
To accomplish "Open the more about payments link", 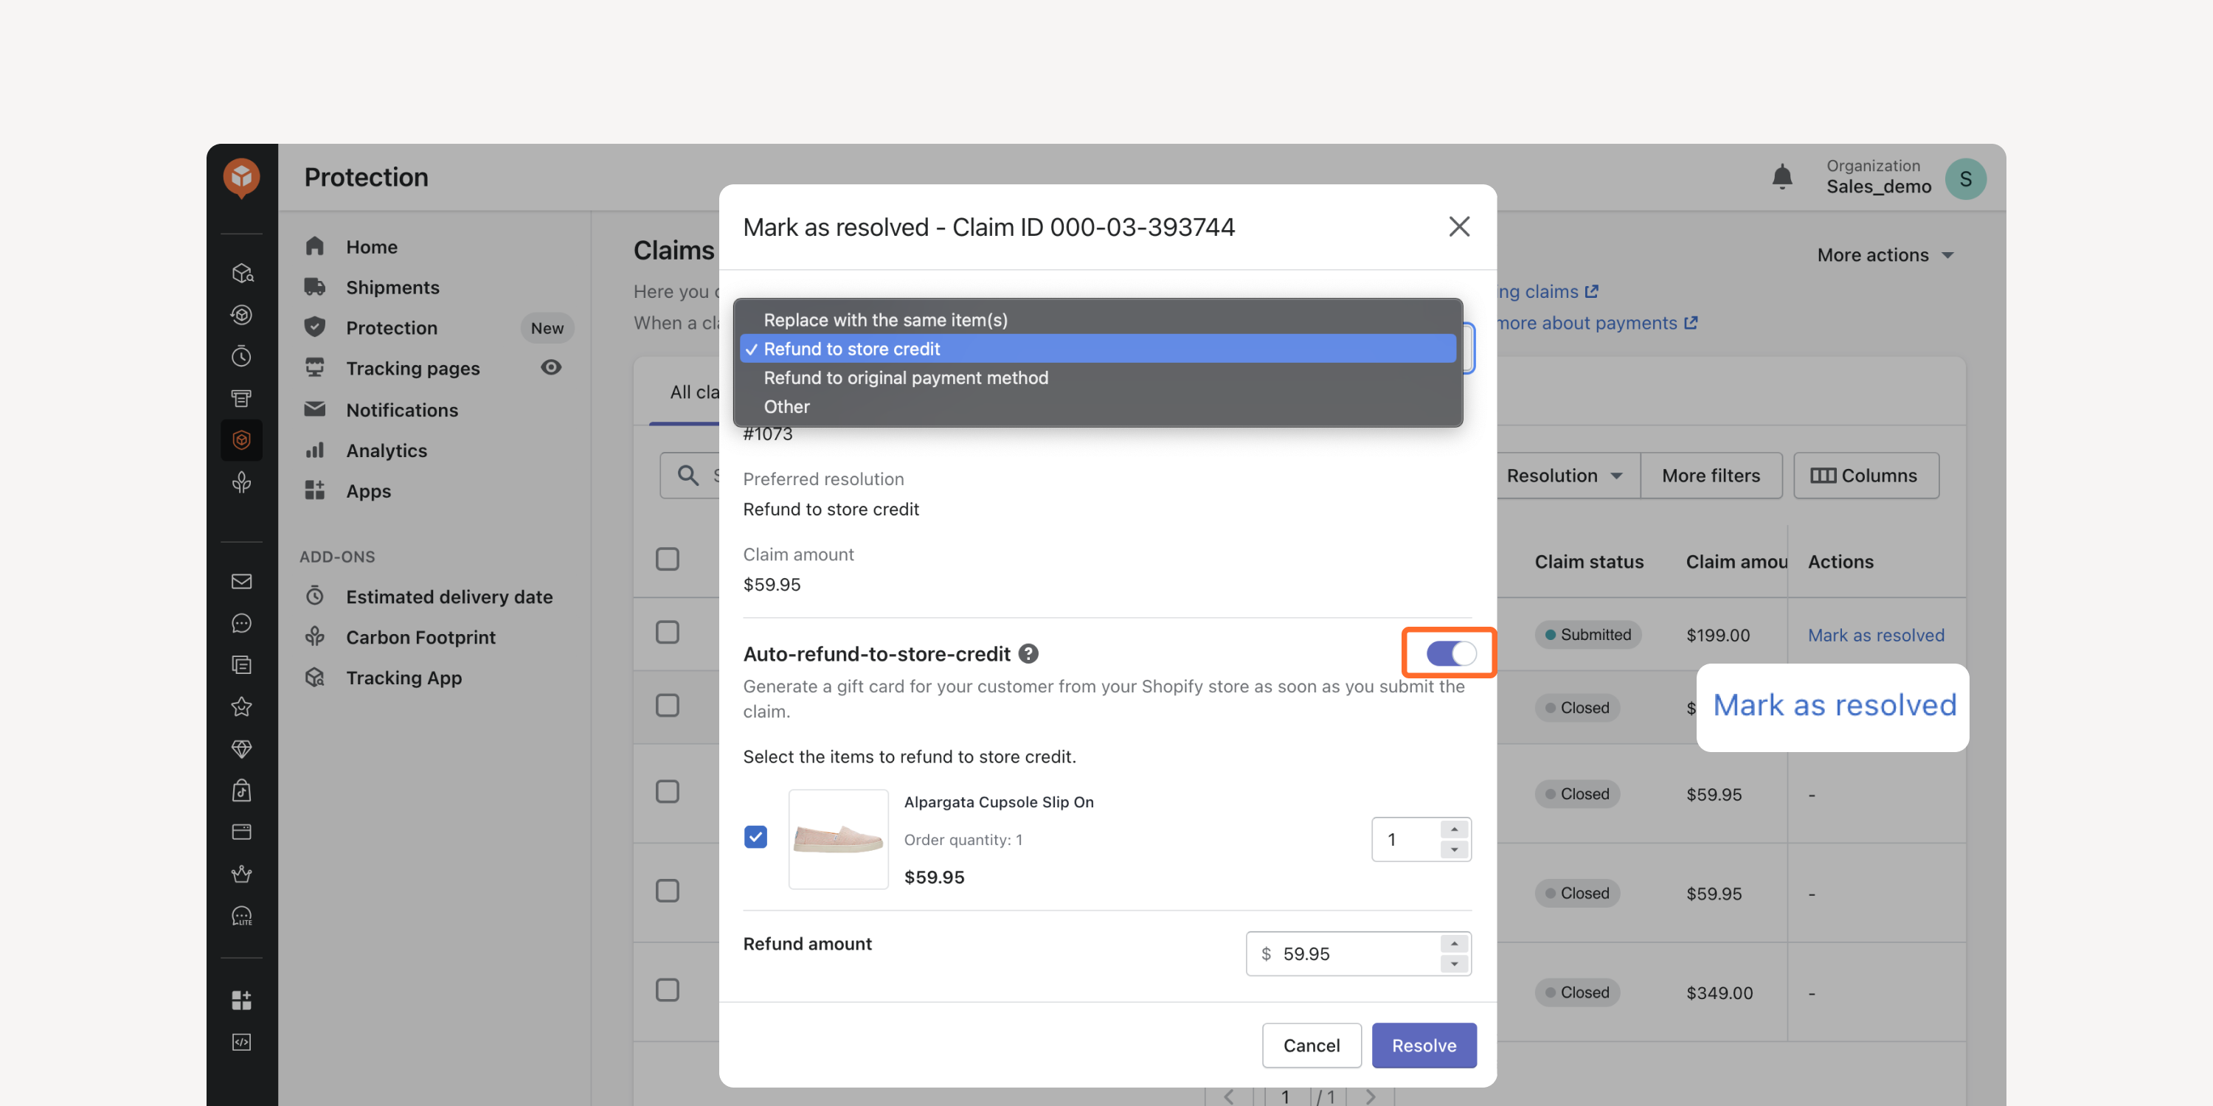I will pyautogui.click(x=1596, y=323).
